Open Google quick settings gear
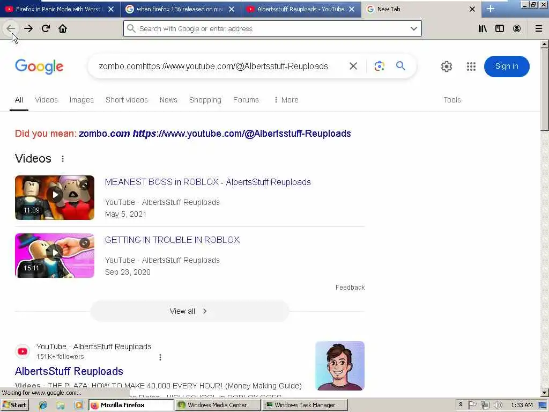 (447, 66)
